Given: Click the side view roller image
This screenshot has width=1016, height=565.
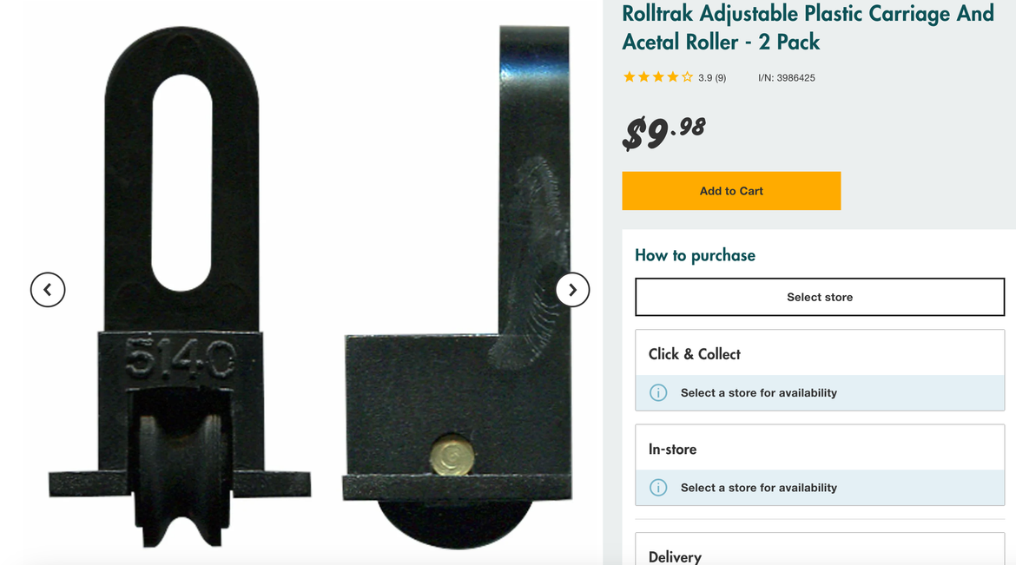Looking at the screenshot, I should coord(457,288).
